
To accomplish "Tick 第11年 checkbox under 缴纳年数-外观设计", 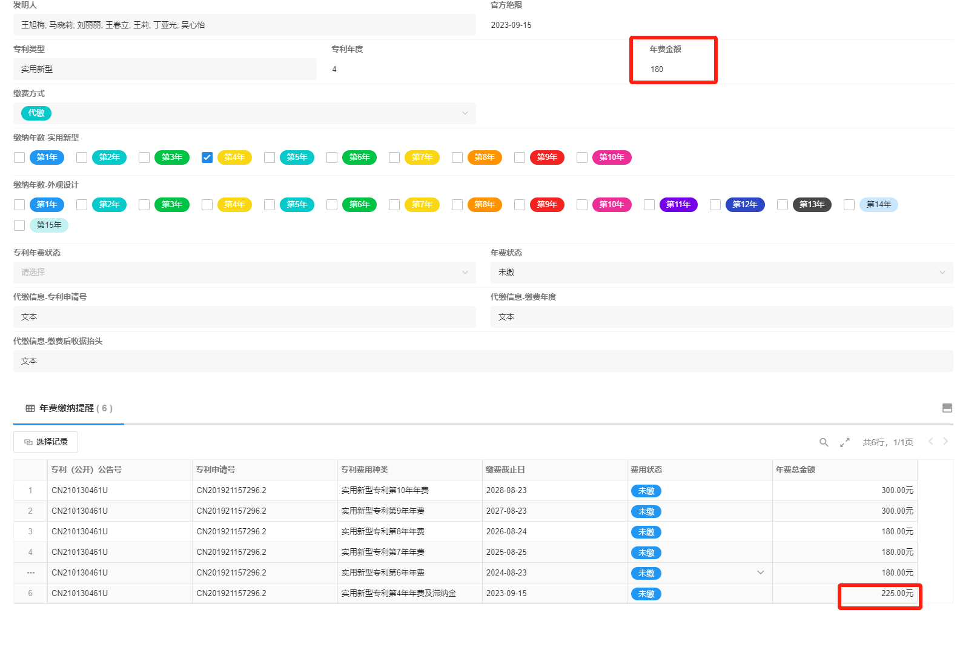I will 649,205.
